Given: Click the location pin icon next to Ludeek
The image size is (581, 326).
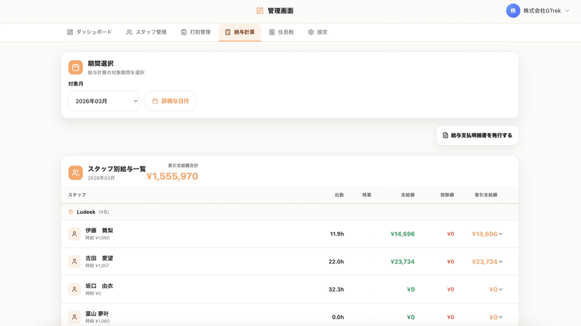Looking at the screenshot, I should [x=71, y=212].
